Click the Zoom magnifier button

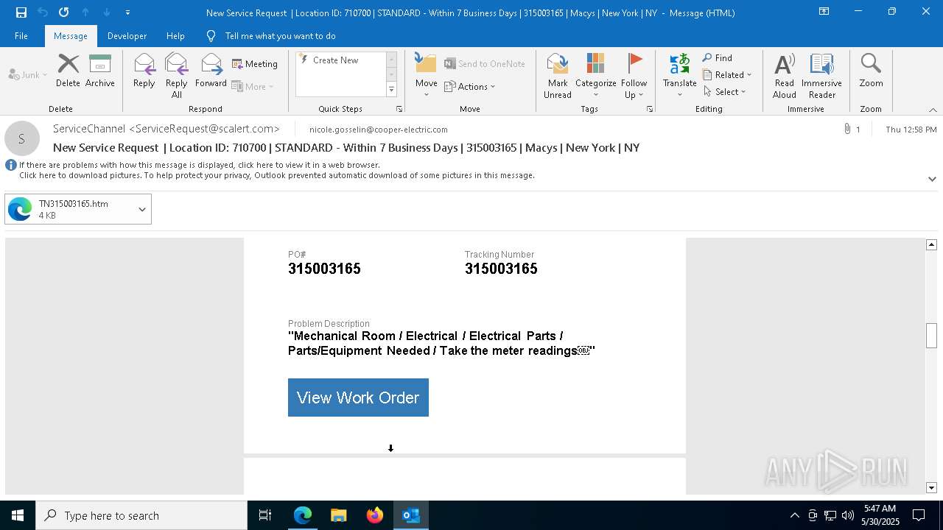(x=871, y=71)
